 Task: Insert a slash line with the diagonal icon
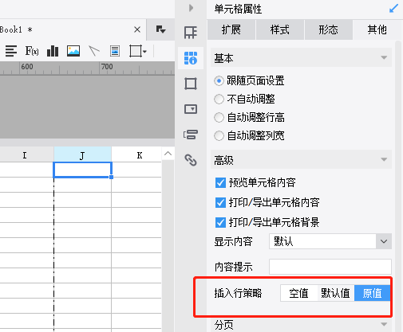point(93,51)
